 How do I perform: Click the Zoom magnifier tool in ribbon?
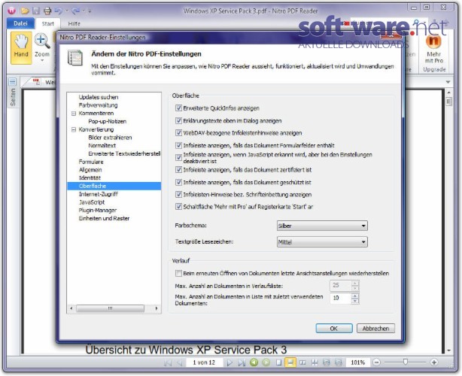pos(42,45)
